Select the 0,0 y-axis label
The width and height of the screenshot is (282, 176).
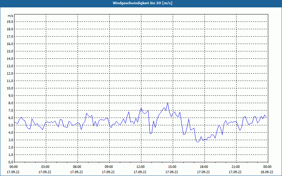[11, 162]
